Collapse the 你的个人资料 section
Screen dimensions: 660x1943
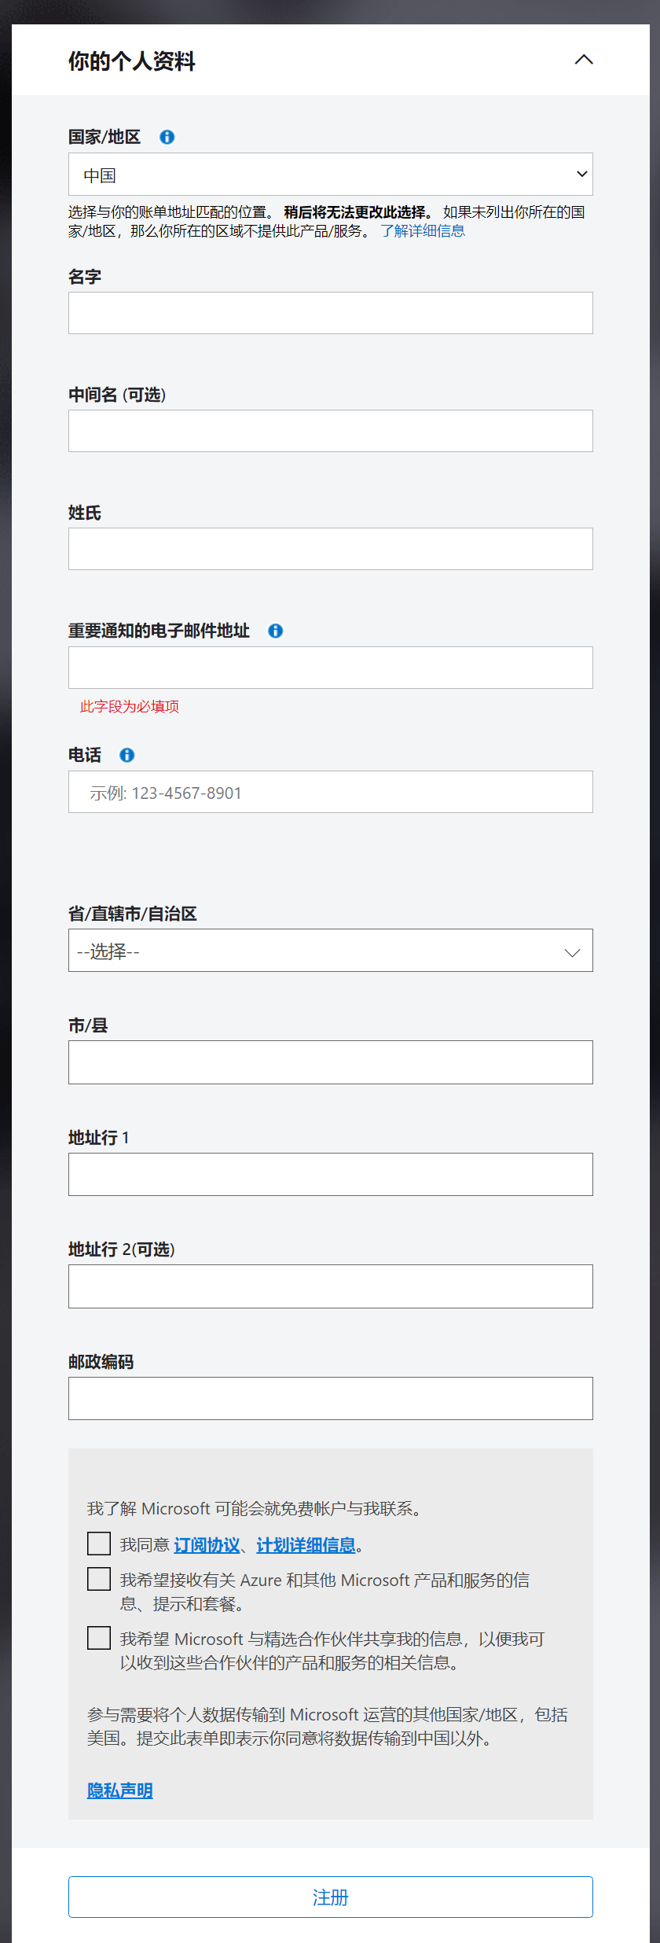coord(584,60)
